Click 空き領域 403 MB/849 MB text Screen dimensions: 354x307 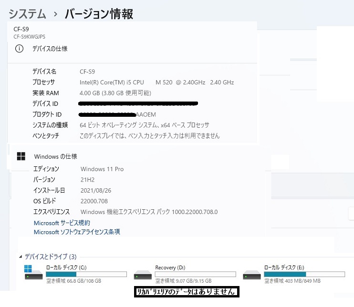coord(292,281)
